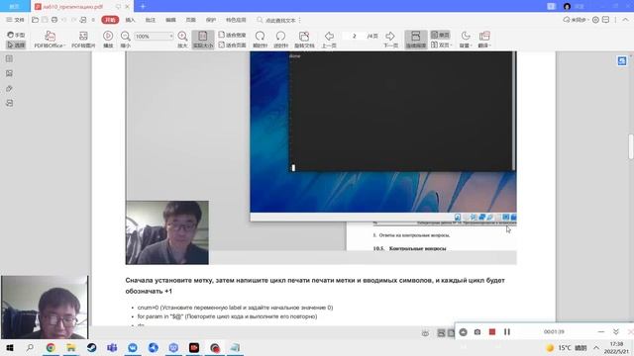Select fit width option (适合宽度)
634x356 pixels.
click(232, 35)
